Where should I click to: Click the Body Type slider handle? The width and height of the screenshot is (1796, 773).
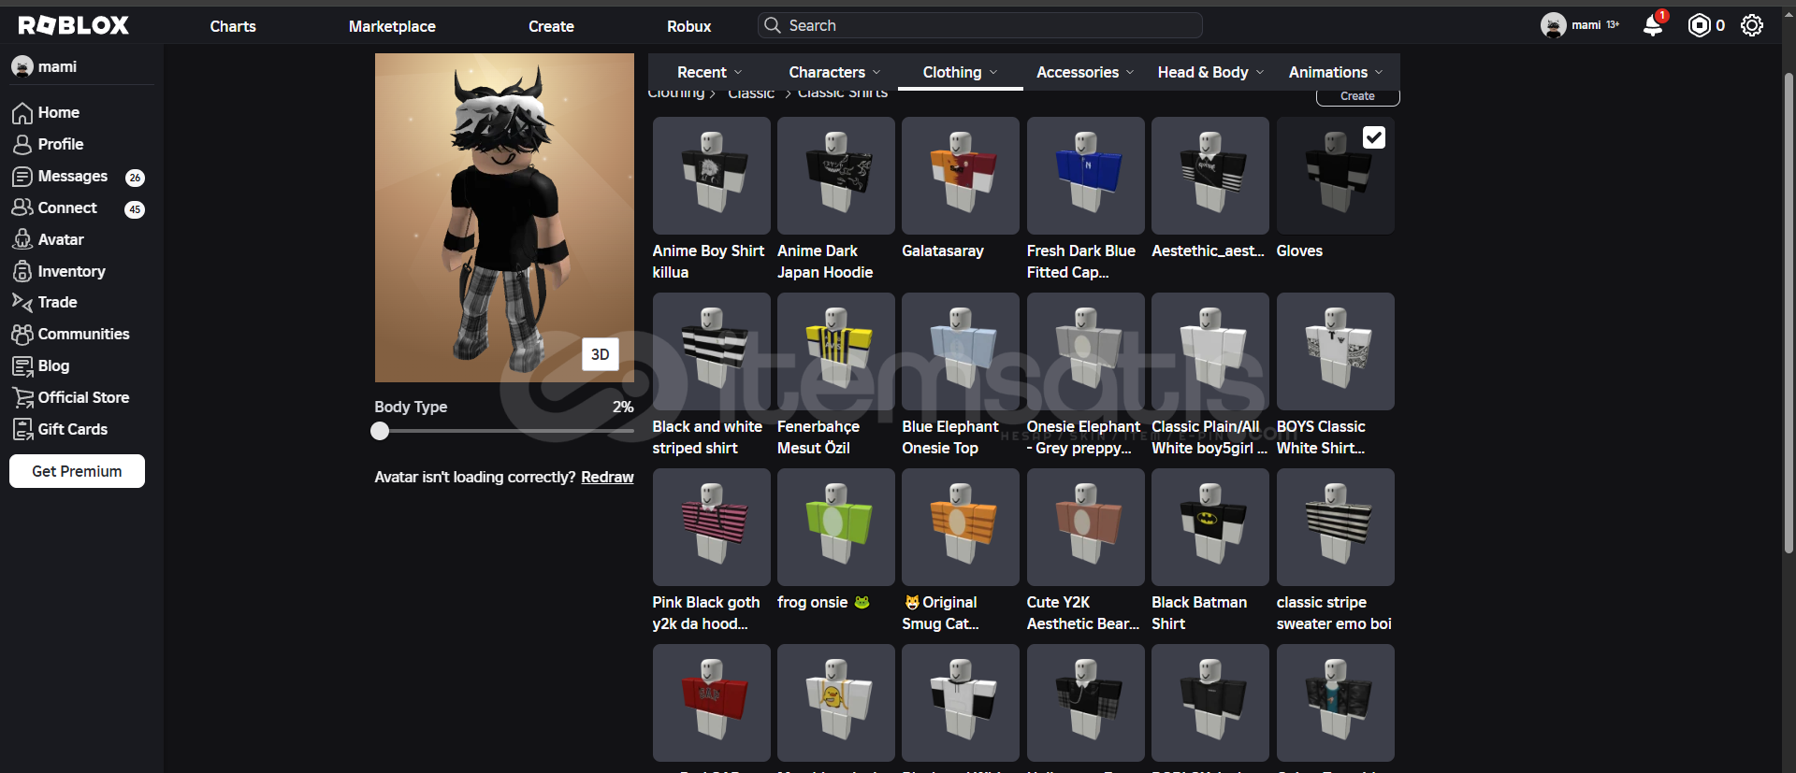pyautogui.click(x=379, y=431)
